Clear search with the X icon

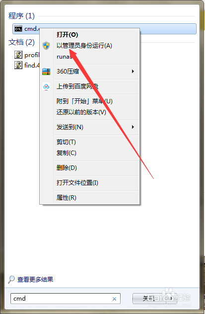tap(114, 299)
